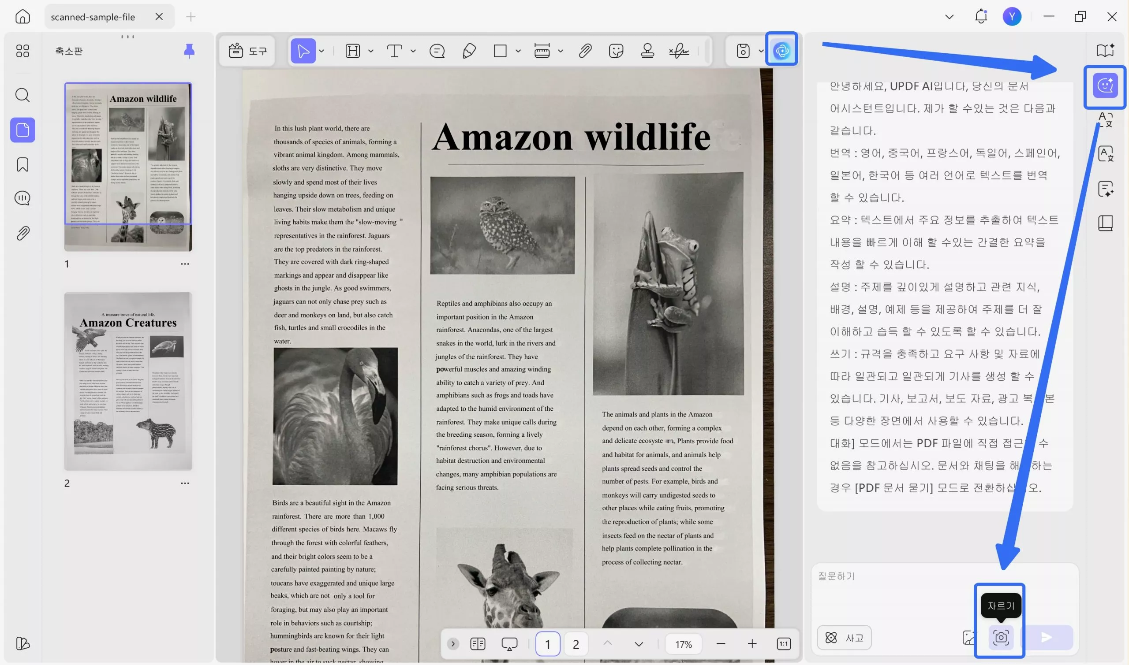Select the stamp tool in toolbar

(647, 51)
